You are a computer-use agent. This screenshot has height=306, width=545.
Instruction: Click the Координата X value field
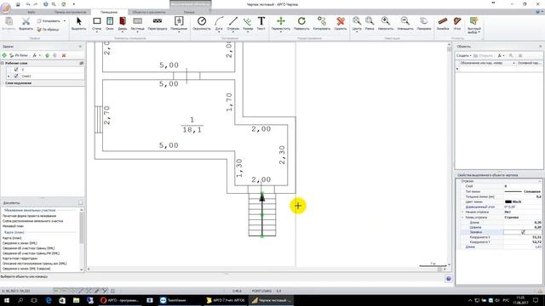pyautogui.click(x=522, y=237)
